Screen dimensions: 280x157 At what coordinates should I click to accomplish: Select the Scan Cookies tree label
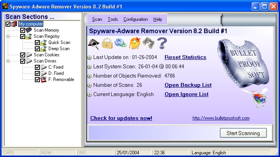click(46, 55)
